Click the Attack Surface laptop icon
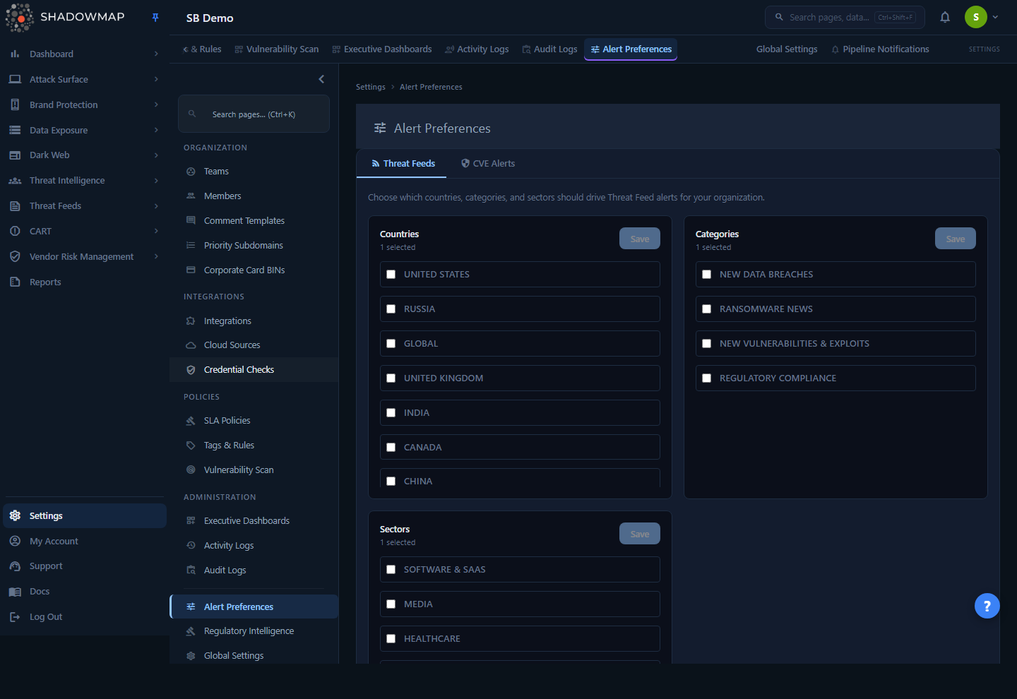The image size is (1017, 699). coord(15,79)
